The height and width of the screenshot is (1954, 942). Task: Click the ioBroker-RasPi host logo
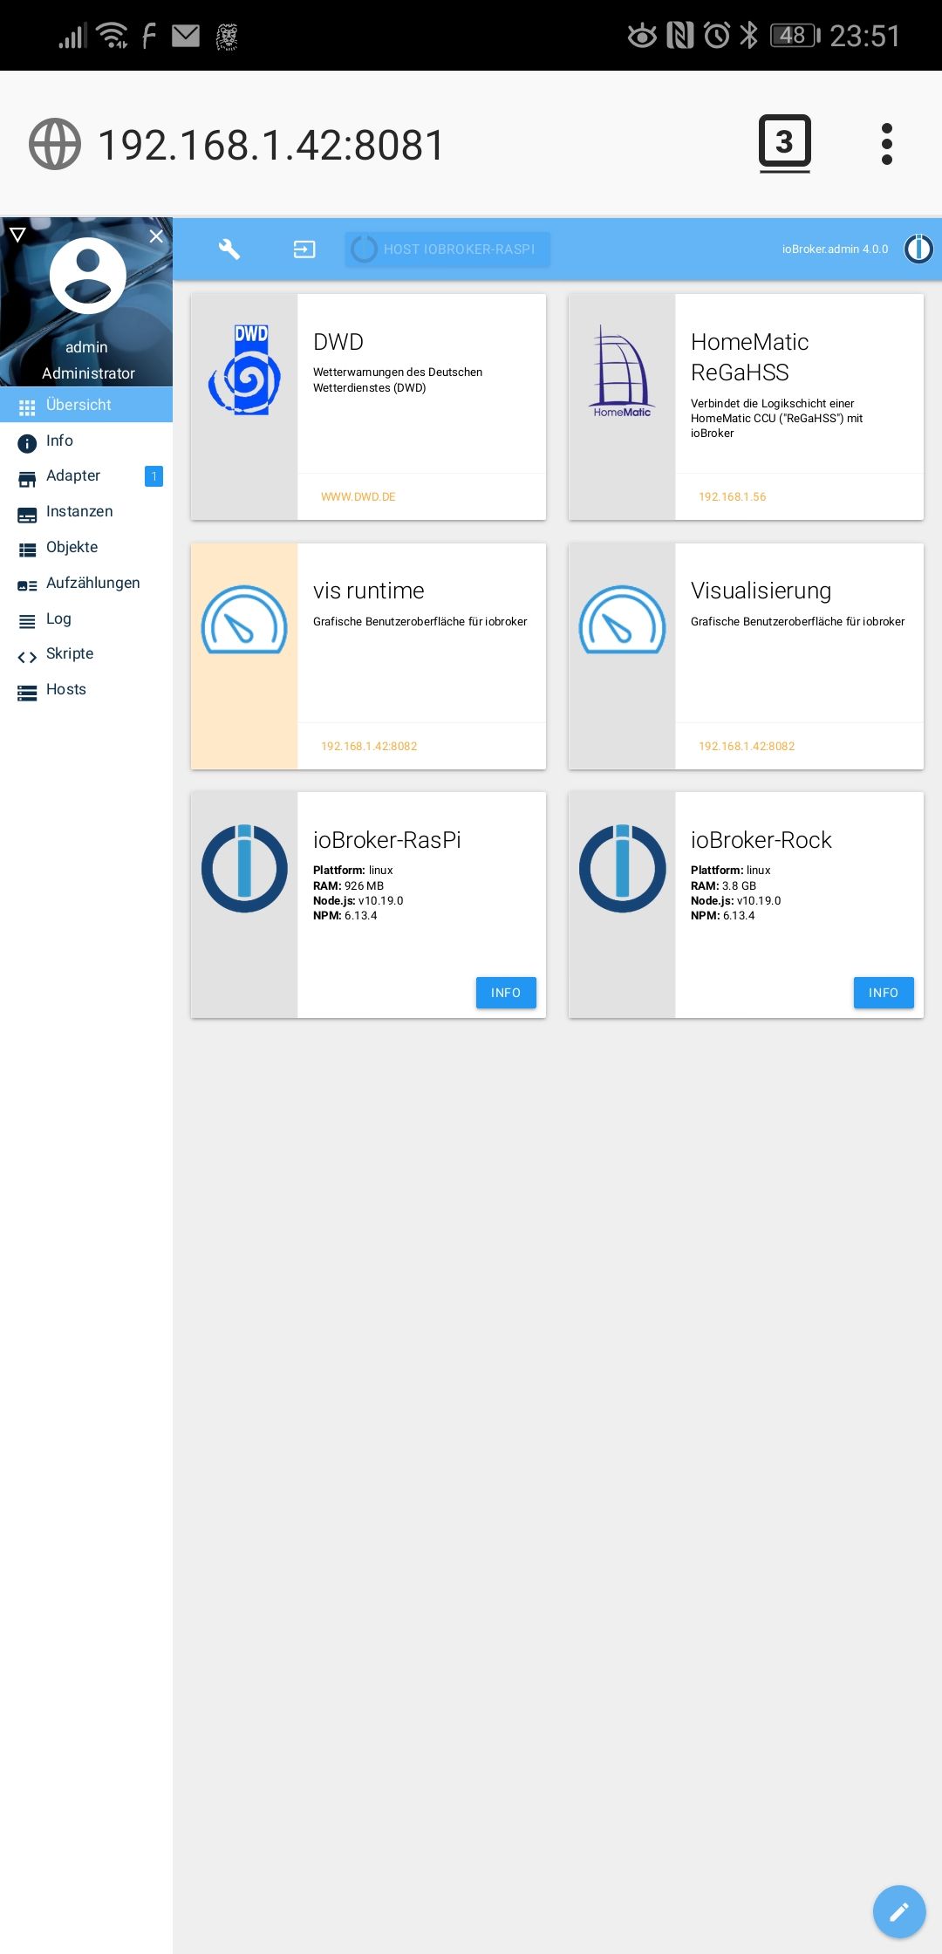[244, 868]
